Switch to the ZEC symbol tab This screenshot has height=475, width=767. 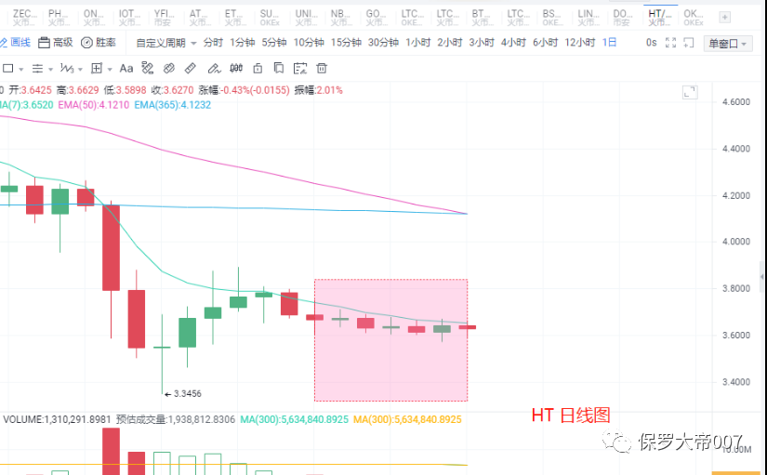[x=24, y=18]
